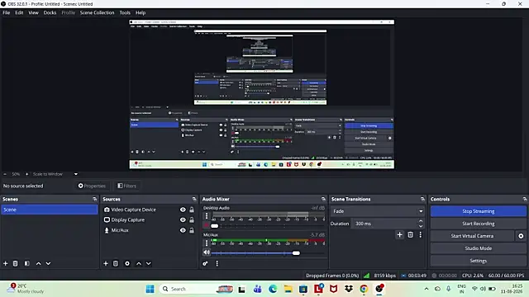The width and height of the screenshot is (529, 297).
Task: Click Start Recording button
Action: (x=479, y=224)
